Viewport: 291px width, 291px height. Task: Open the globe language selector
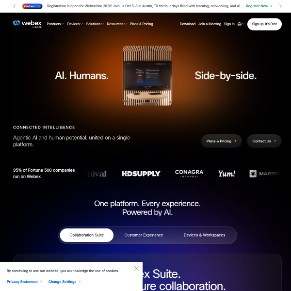pyautogui.click(x=241, y=24)
